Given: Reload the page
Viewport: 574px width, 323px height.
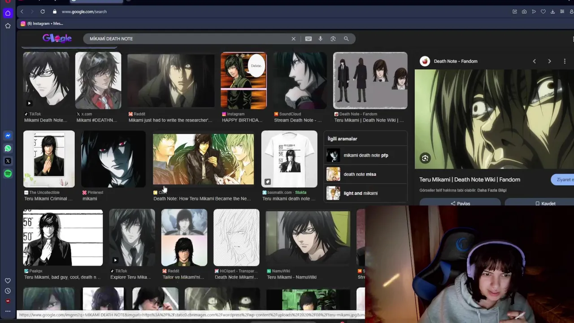Looking at the screenshot, I should pos(43,12).
